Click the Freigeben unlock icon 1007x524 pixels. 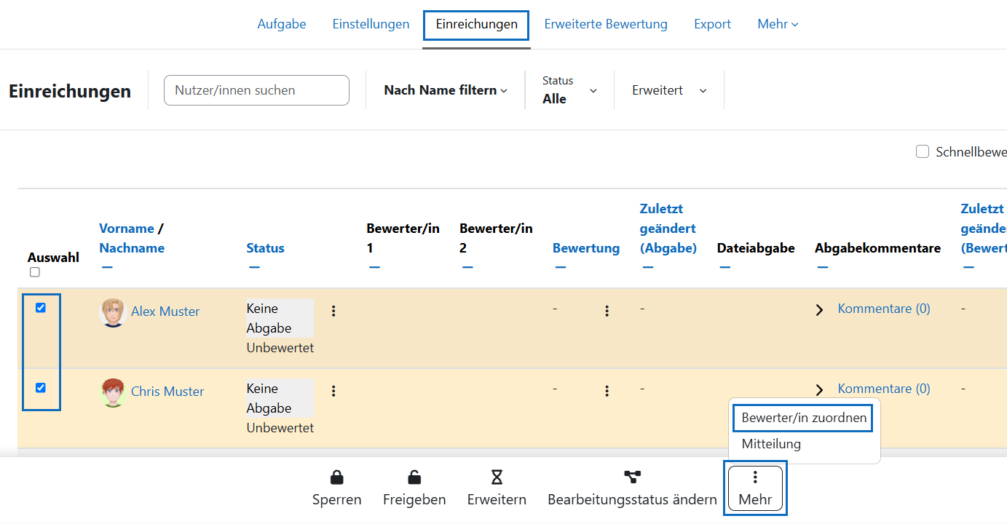click(414, 477)
